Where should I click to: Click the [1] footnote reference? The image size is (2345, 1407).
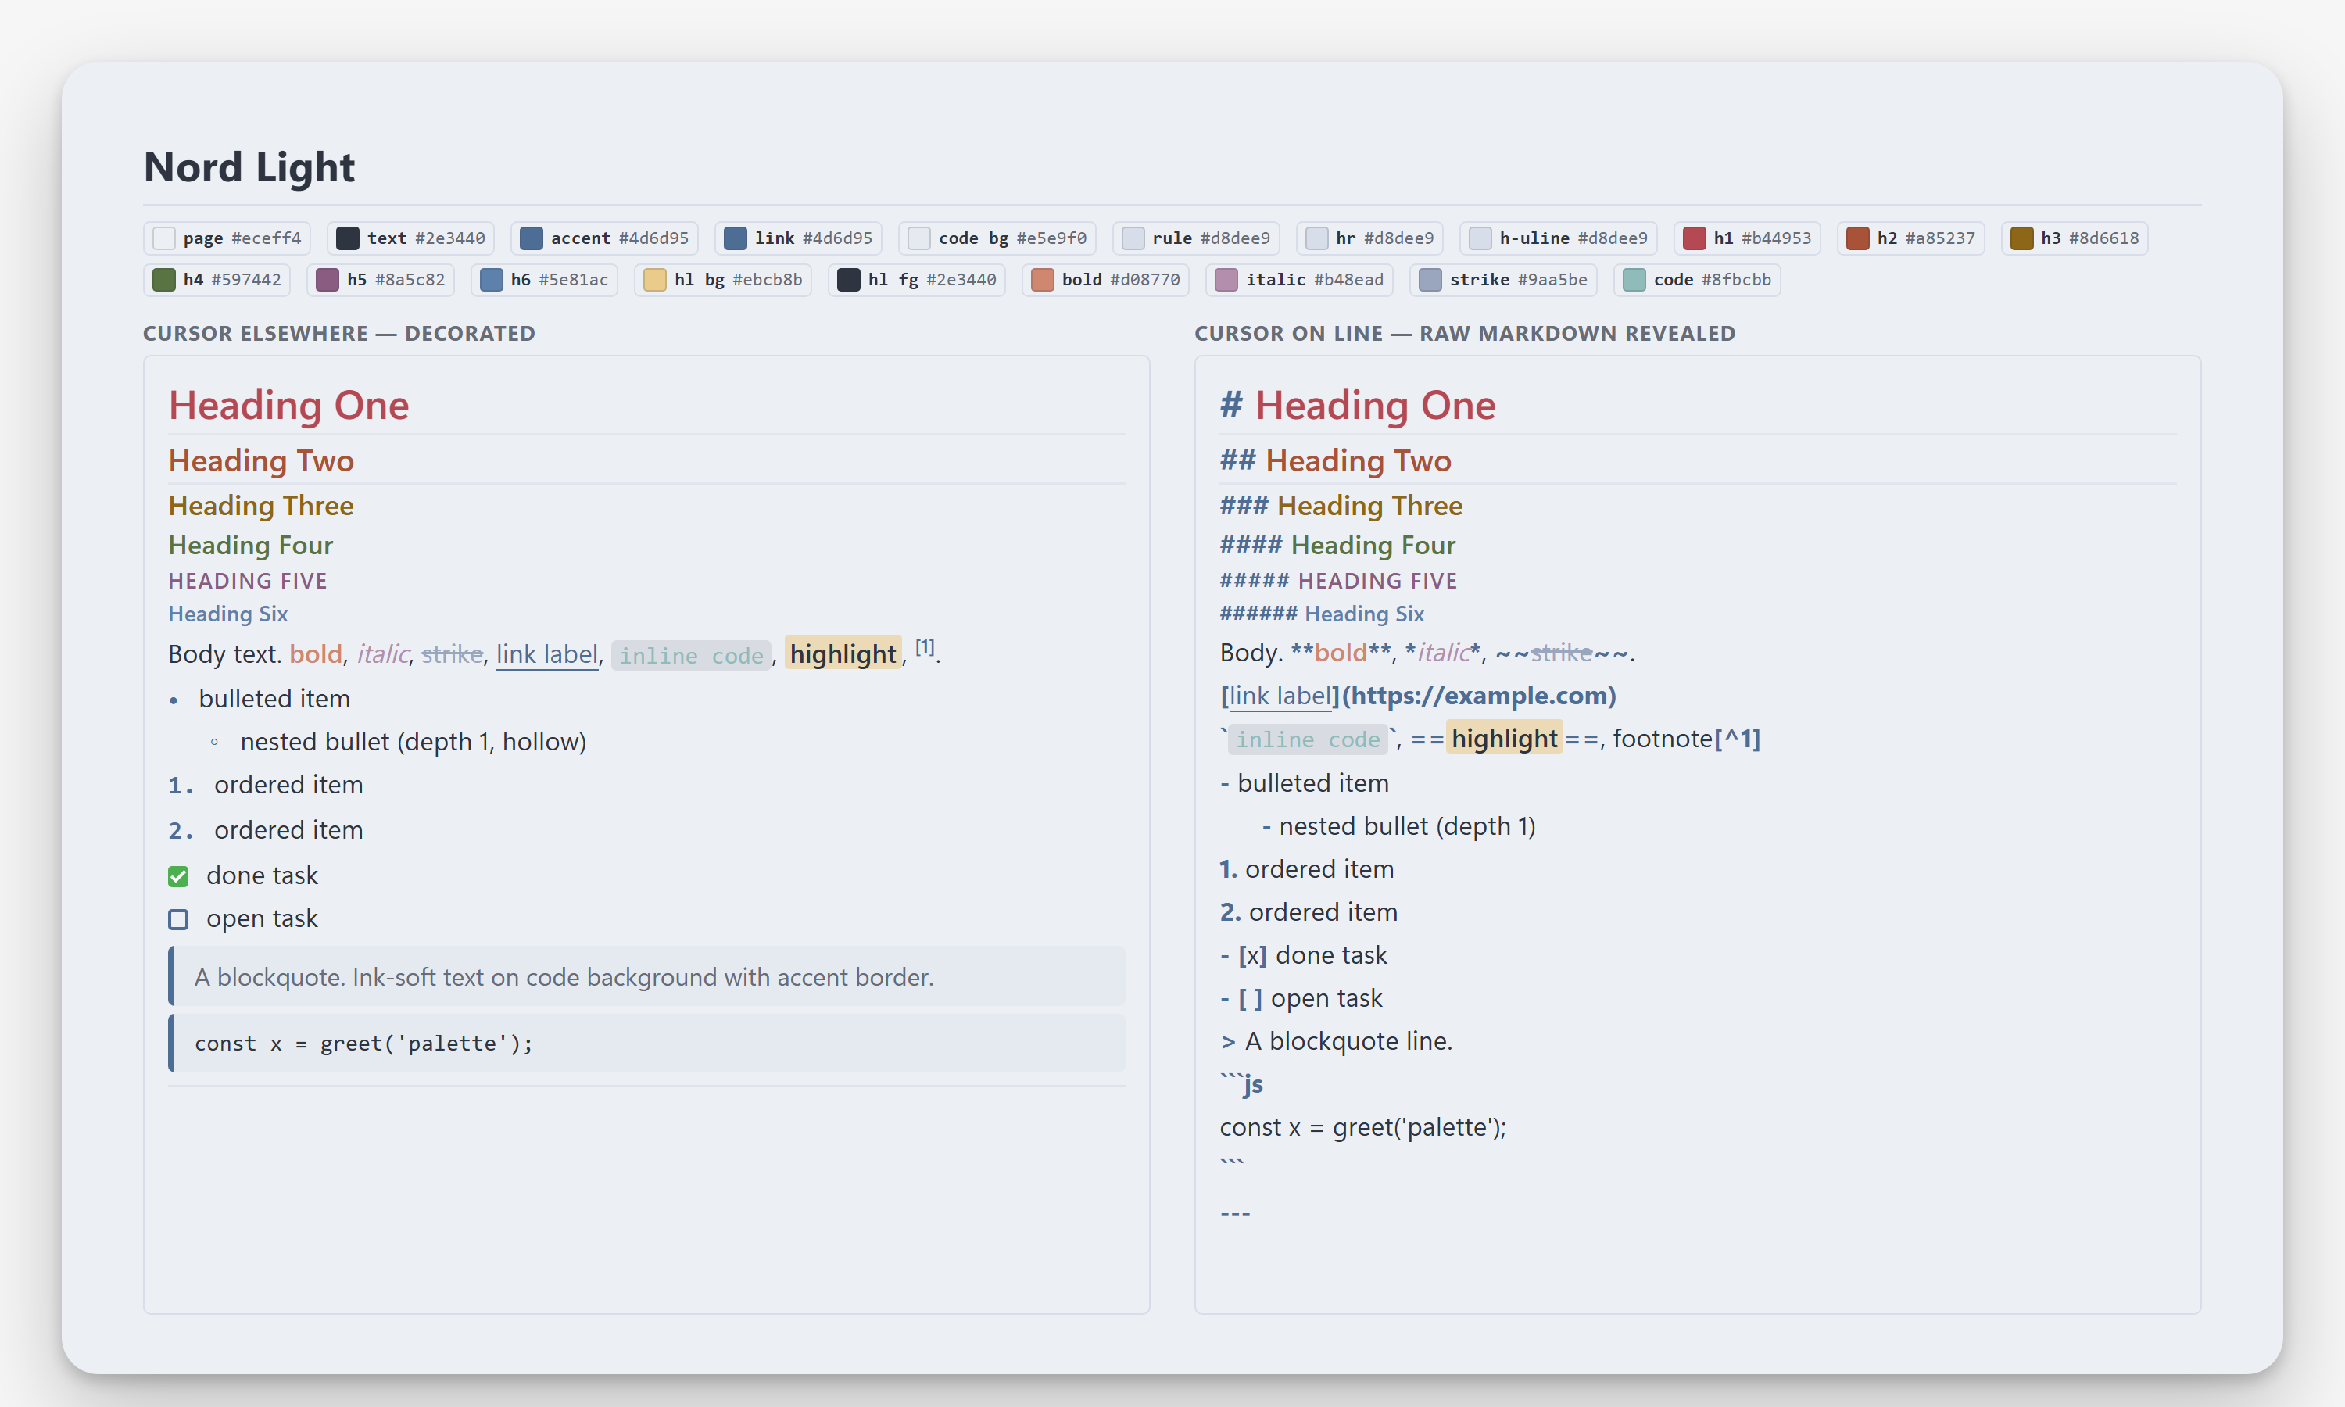(x=925, y=647)
